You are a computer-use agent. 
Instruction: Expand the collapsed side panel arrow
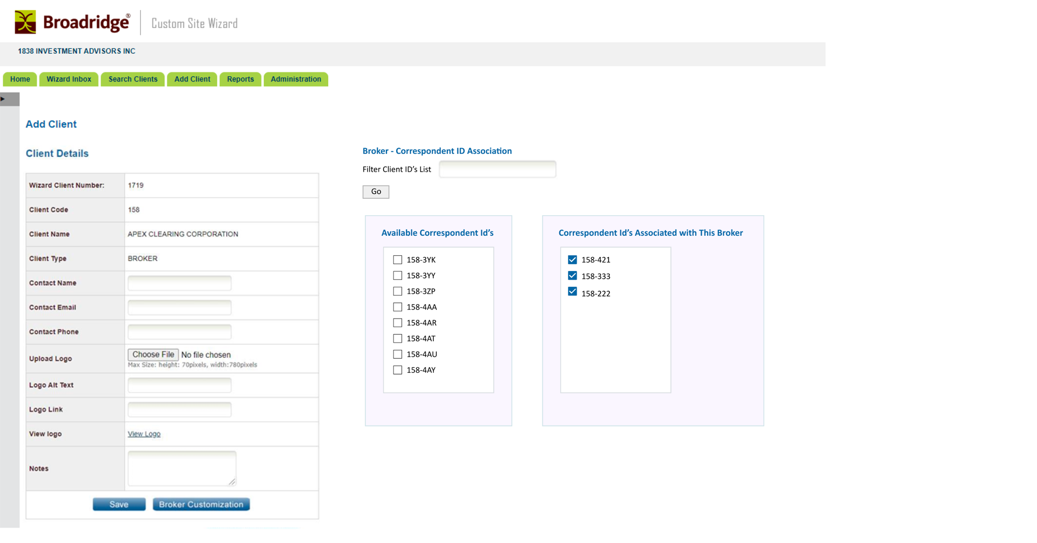[3, 99]
